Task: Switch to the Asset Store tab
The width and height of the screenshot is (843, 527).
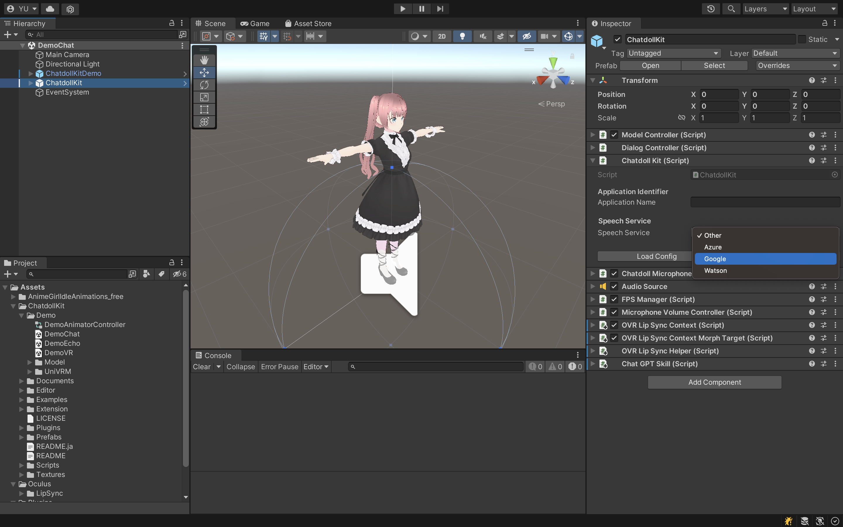Action: pos(312,23)
